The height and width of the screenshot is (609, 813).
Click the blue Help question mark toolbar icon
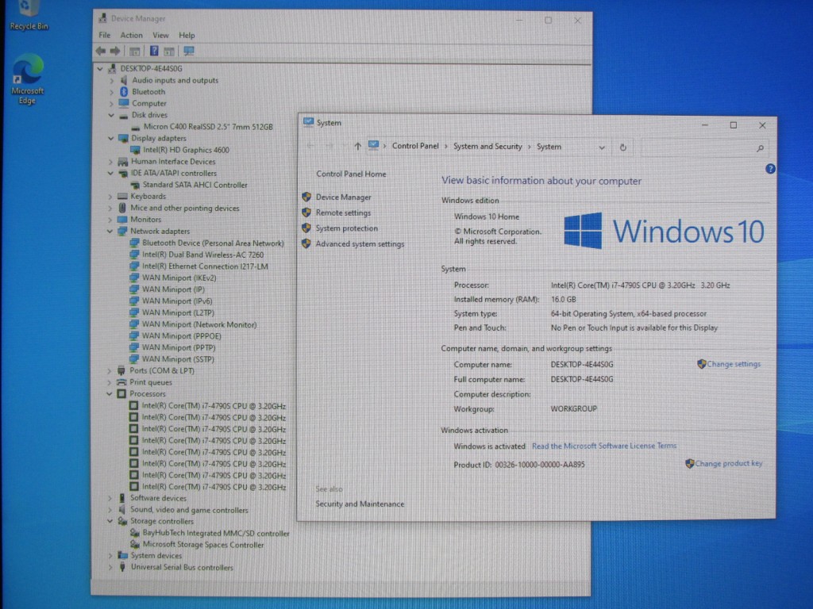pyautogui.click(x=153, y=51)
